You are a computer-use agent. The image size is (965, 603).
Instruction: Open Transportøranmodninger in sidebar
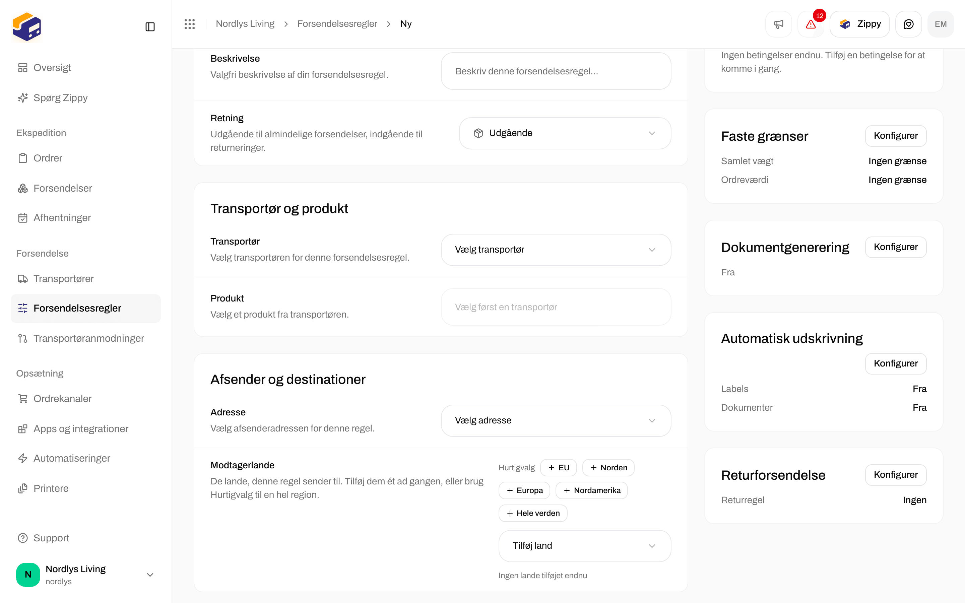(x=86, y=338)
